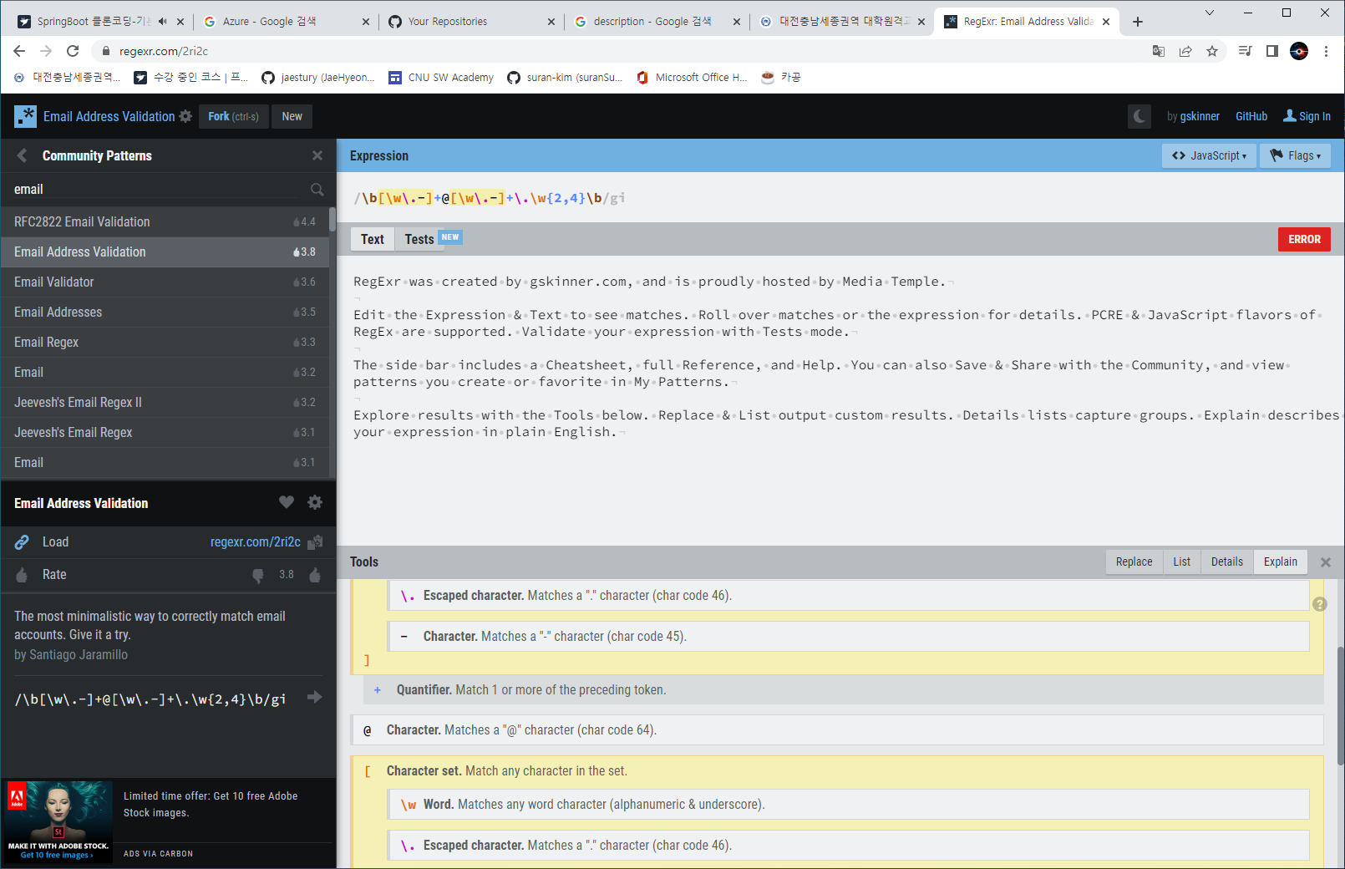Select Email Regex pattern rated 3.3
Image resolution: width=1345 pixels, height=869 pixels.
(x=165, y=342)
